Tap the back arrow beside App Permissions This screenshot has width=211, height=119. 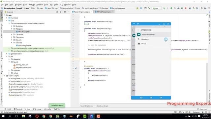point(138,30)
